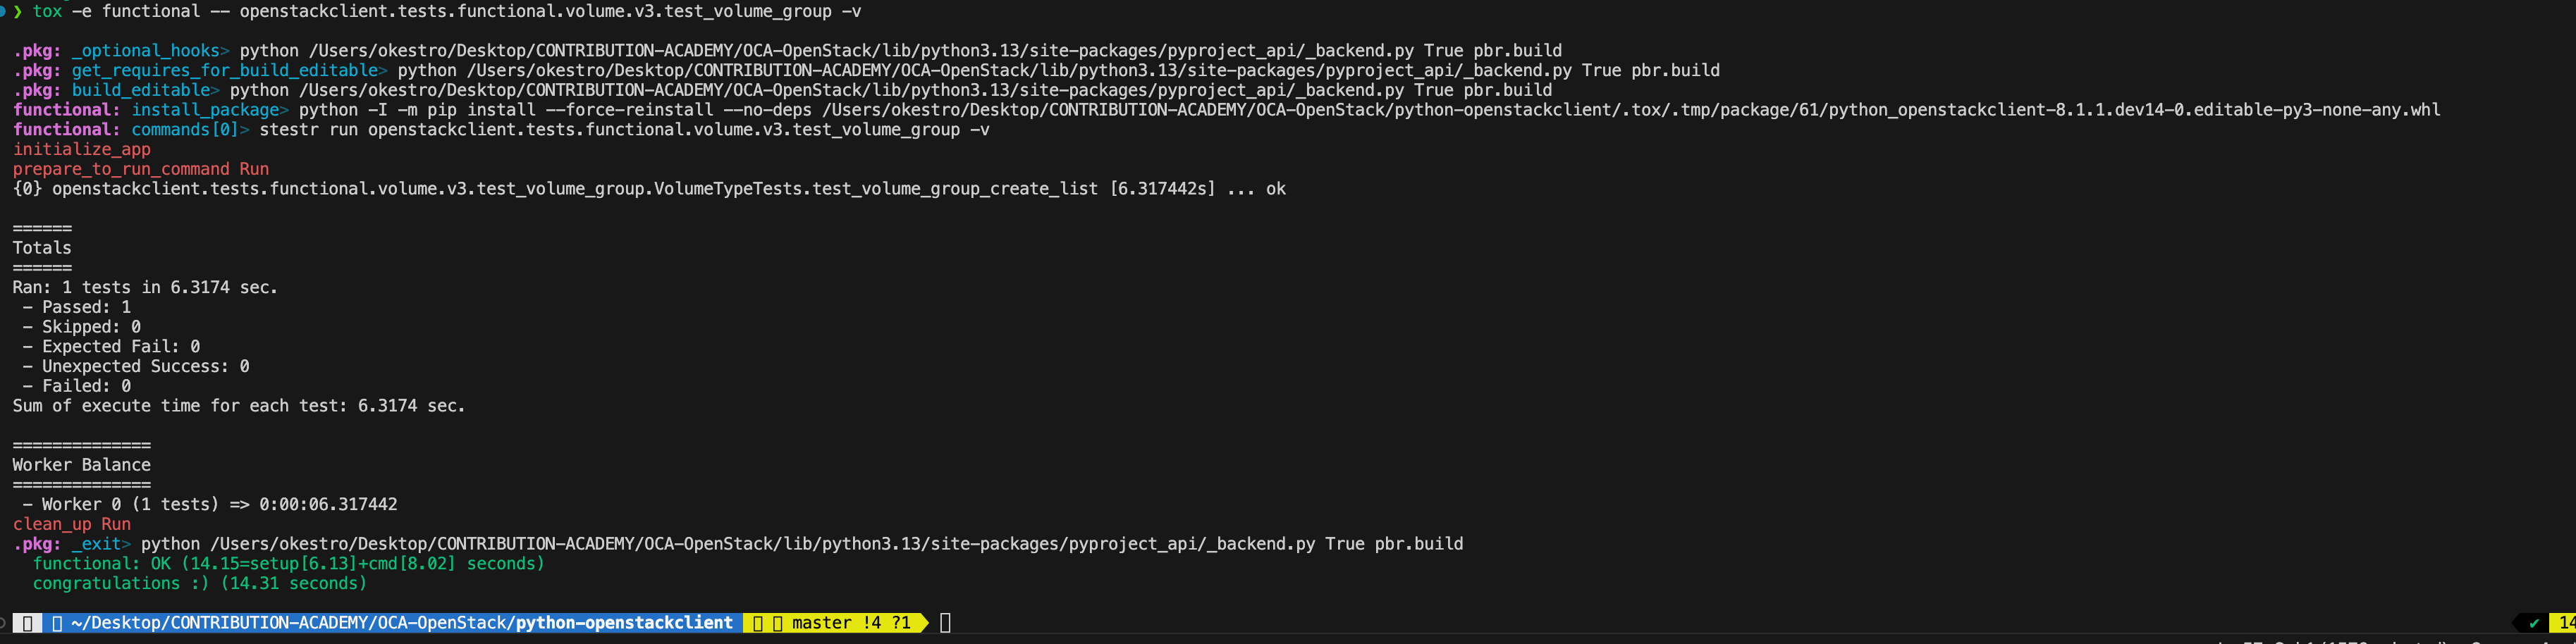This screenshot has width=2576, height=644.
Task: Click the python-openstackclient directory in prompt
Action: [624, 623]
